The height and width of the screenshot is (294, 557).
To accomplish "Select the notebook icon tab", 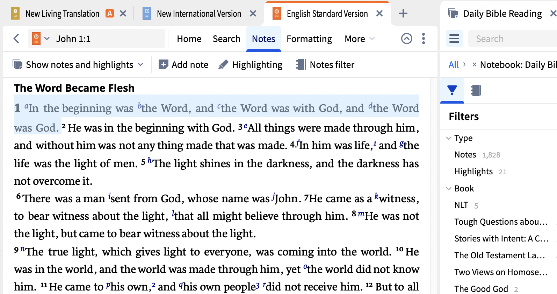I will (x=476, y=90).
